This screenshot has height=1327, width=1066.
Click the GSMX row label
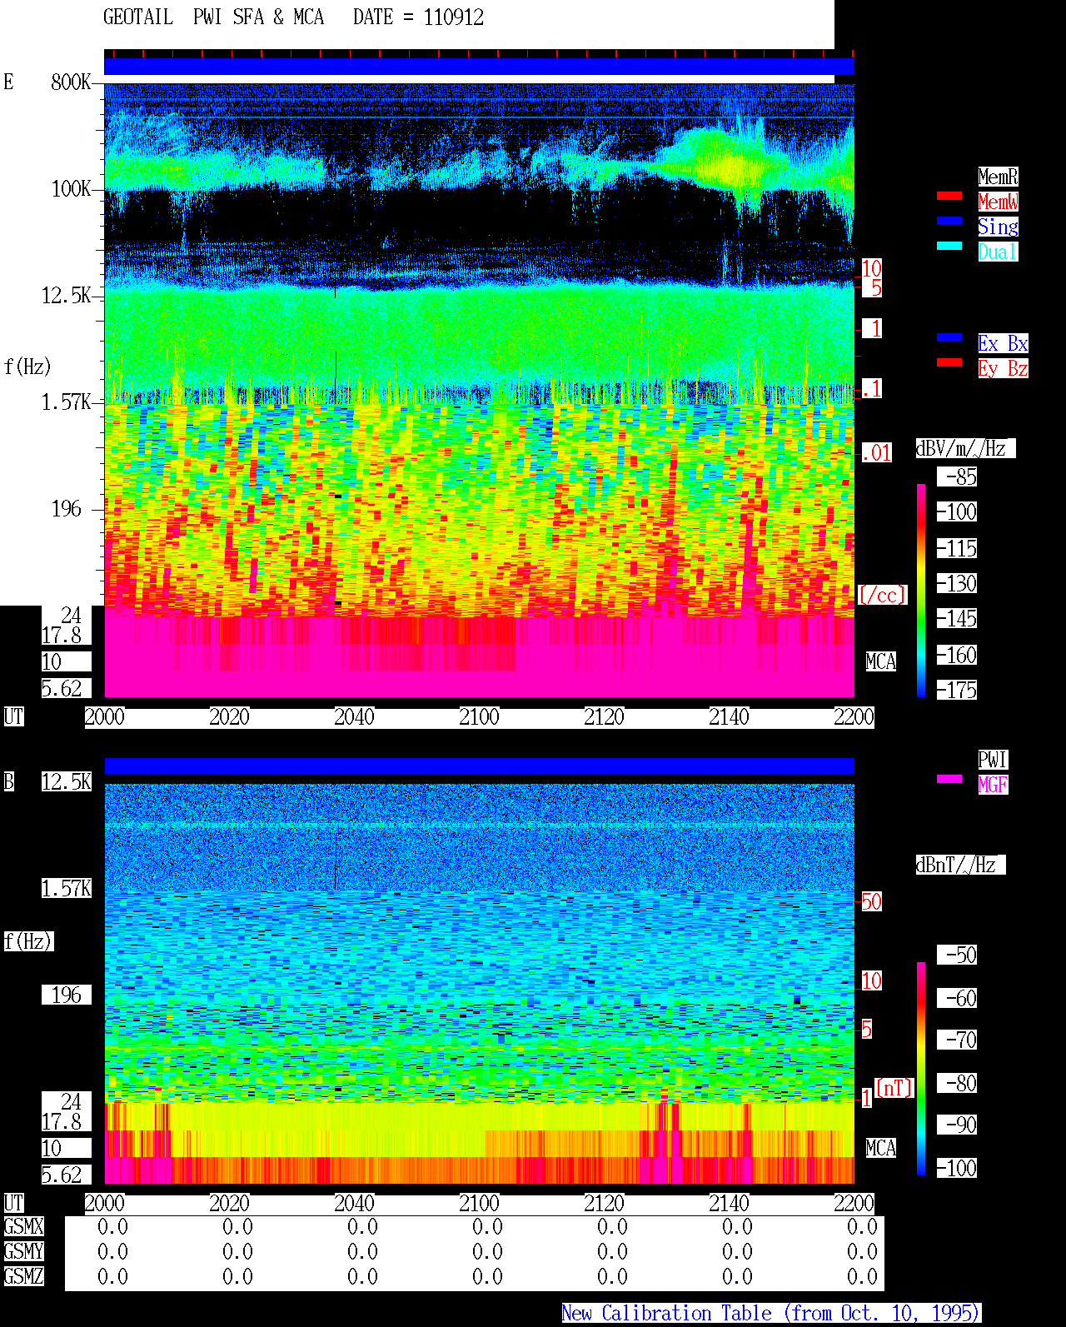(23, 1226)
